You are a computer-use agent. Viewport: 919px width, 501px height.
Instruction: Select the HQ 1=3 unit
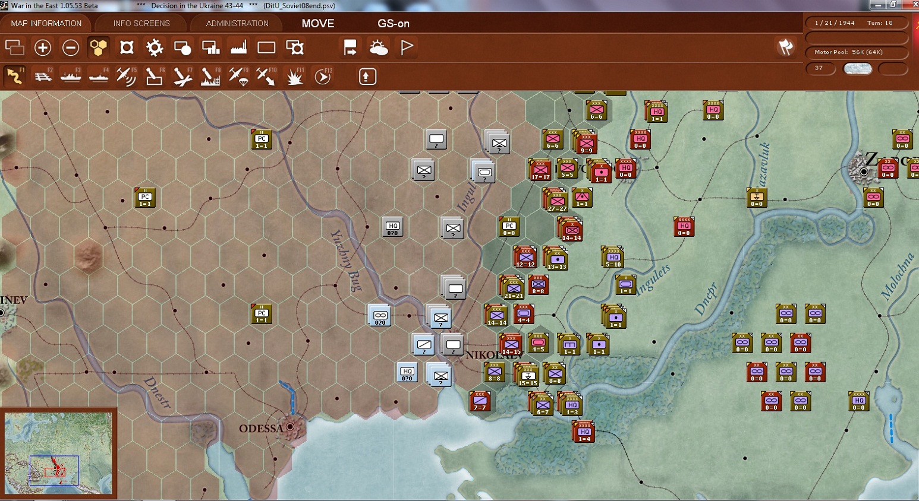(571, 404)
